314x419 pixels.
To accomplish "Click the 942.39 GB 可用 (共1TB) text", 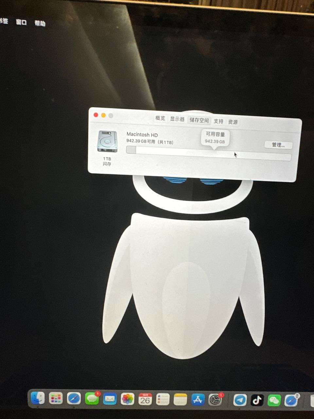I will [150, 141].
